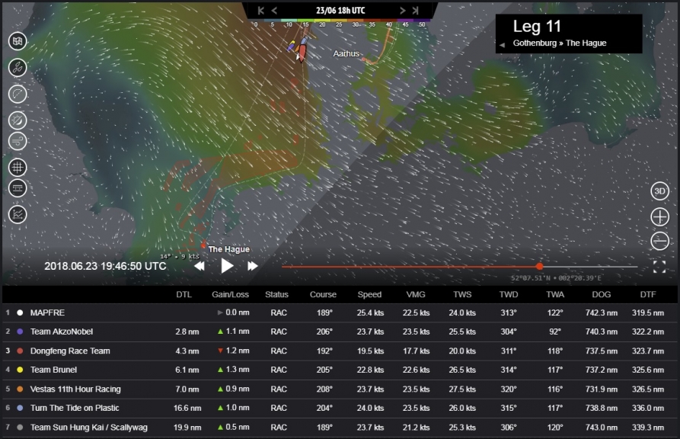This screenshot has width=680, height=439.
Task: Select the MAPFRE team row
Action: point(340,312)
